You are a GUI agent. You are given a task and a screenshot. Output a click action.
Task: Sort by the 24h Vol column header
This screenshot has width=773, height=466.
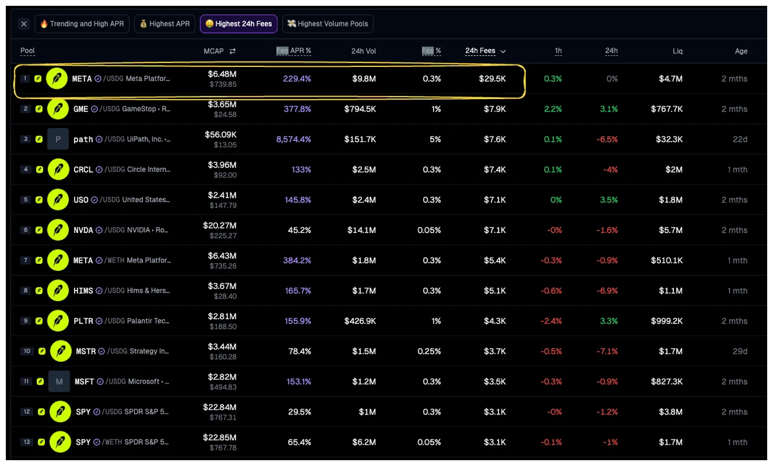364,51
